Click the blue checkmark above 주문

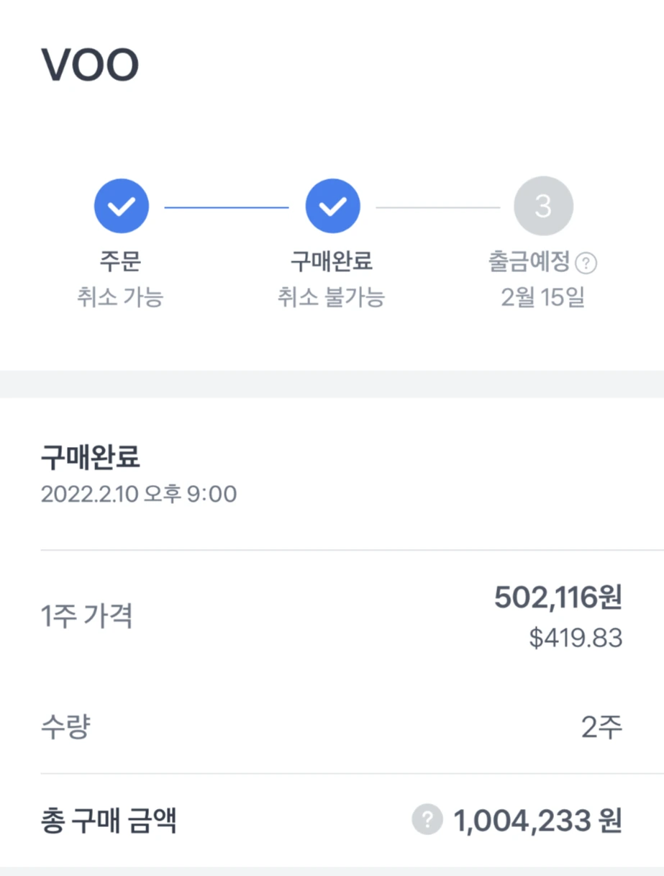click(121, 207)
